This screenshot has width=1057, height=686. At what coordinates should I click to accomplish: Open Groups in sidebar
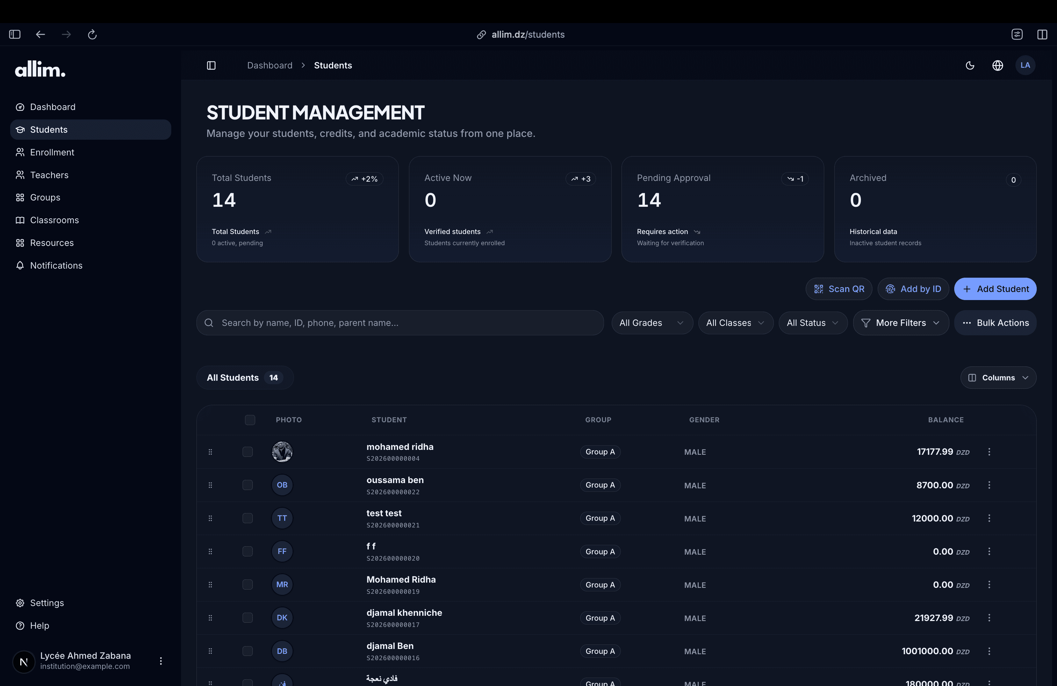(90, 197)
